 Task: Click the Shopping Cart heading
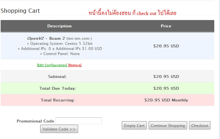20,11
